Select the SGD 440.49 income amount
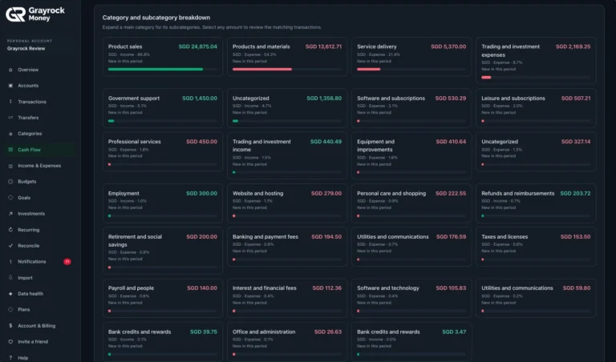 click(x=326, y=142)
